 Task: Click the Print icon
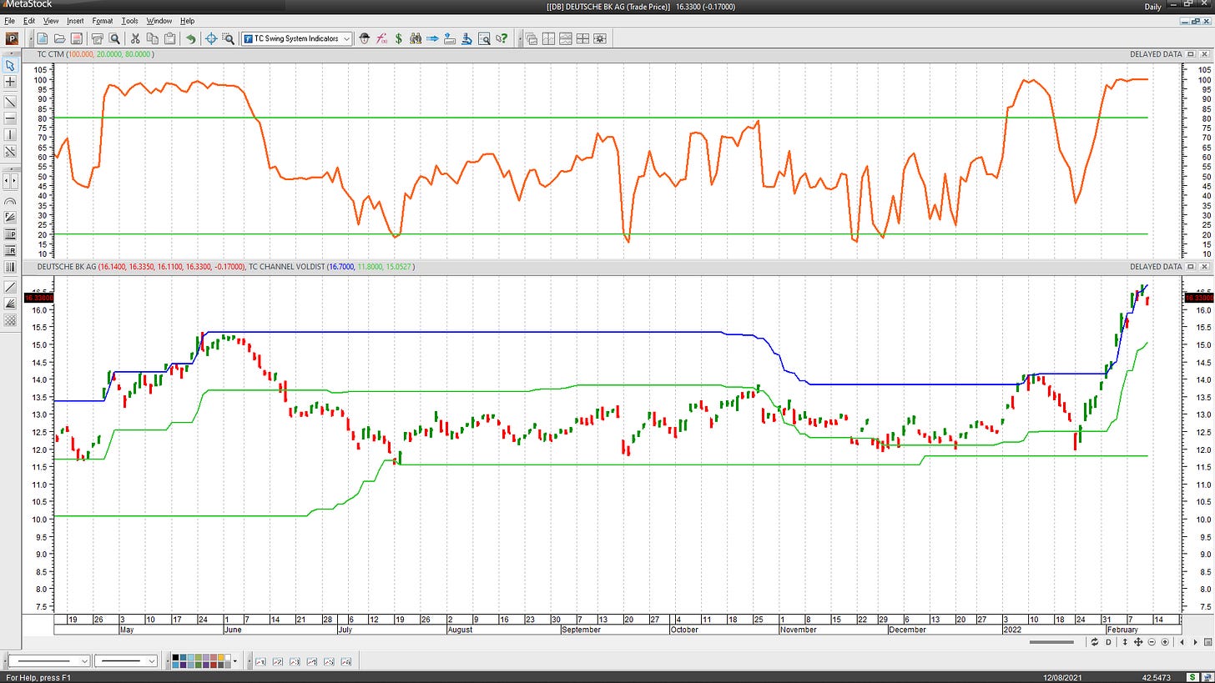pos(97,38)
